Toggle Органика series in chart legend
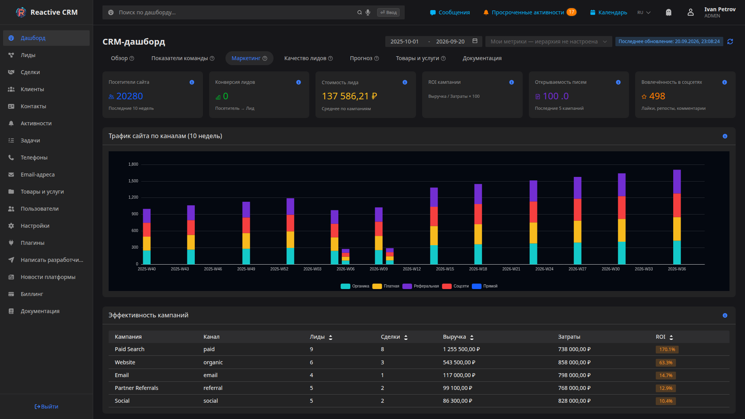The height and width of the screenshot is (419, 745). tap(355, 286)
